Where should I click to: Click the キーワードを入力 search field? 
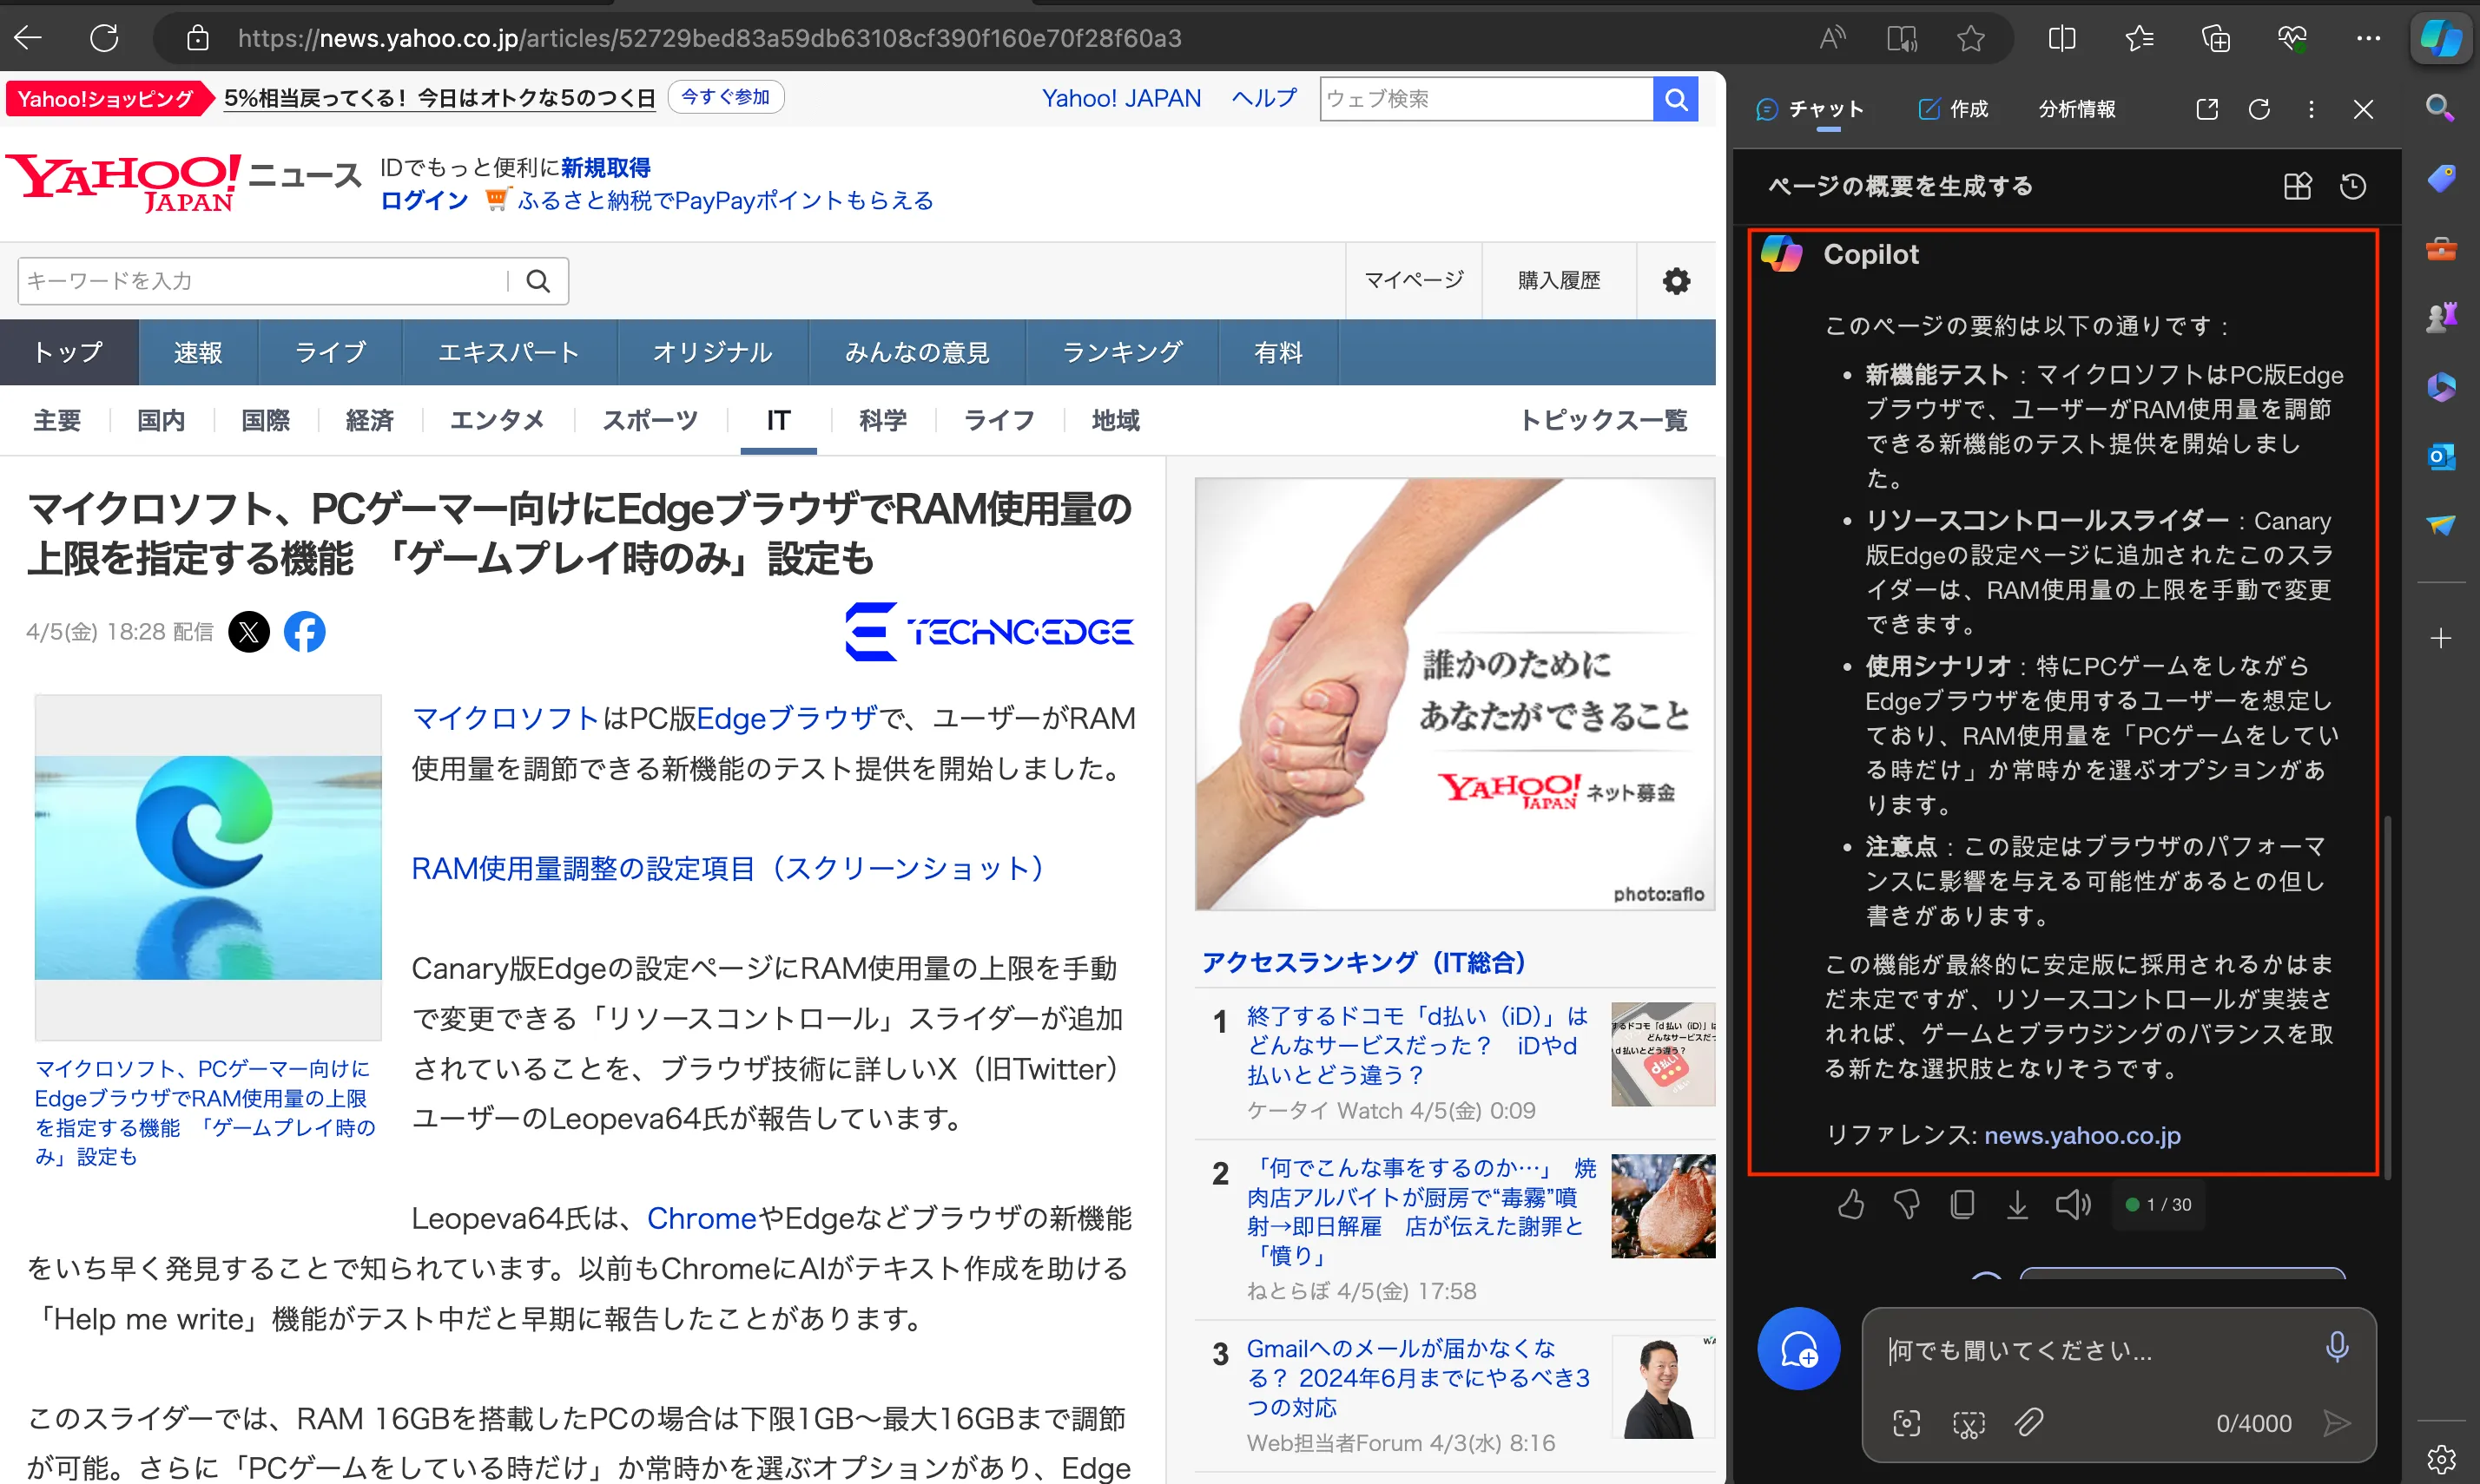pos(262,281)
